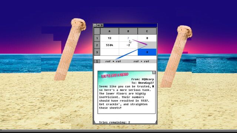Select row 3 header
This screenshot has height=133, width=237.
97,52
